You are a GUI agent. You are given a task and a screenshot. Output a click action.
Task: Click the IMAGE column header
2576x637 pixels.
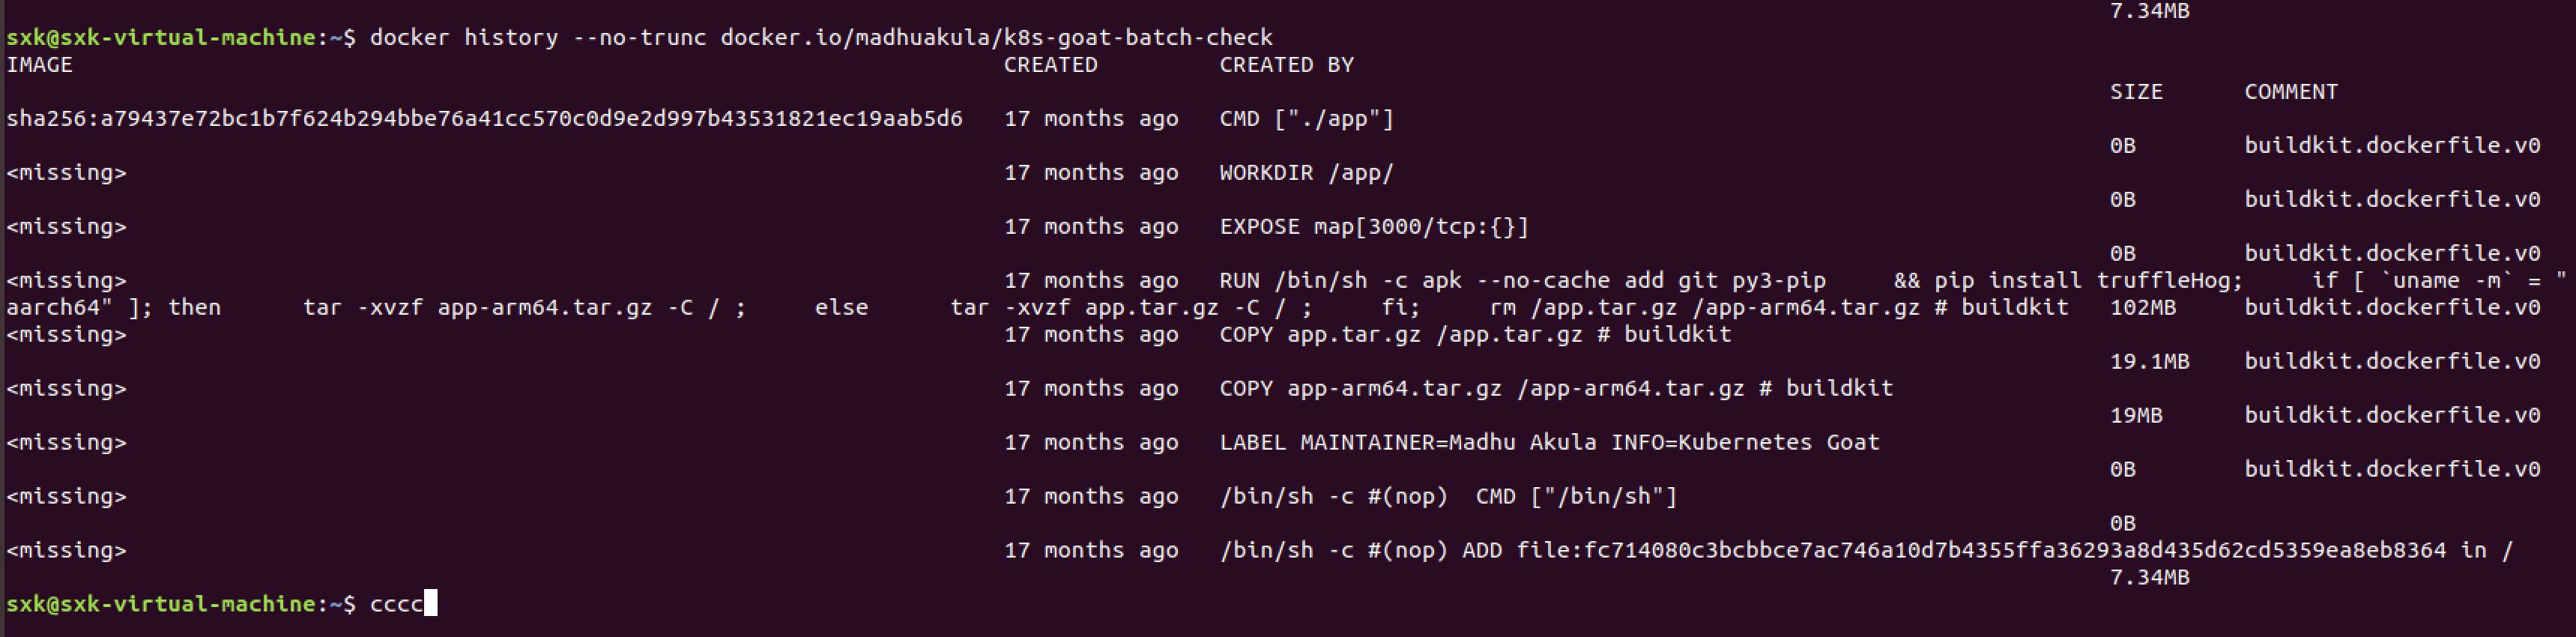[x=39, y=65]
